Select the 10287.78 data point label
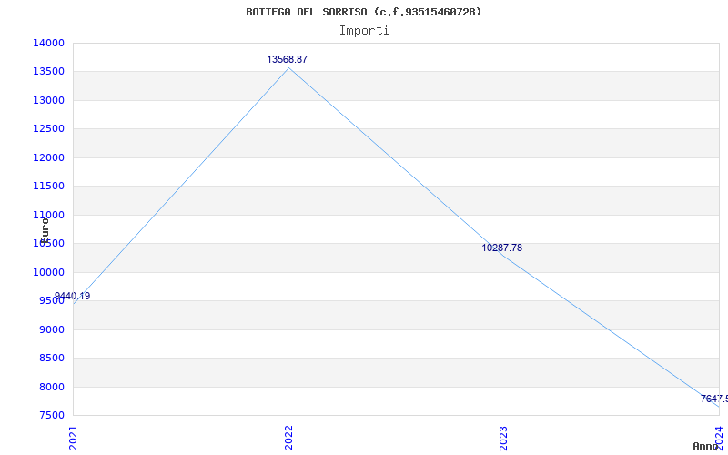Image resolution: width=728 pixels, height=455 pixels. 502,248
